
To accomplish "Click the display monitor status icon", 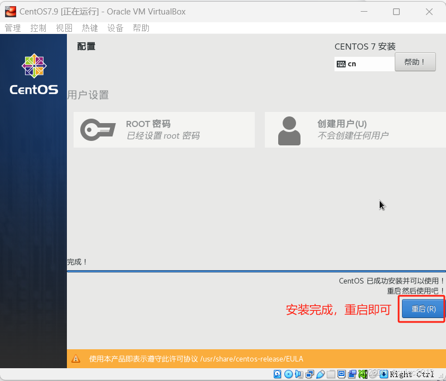I will 341,374.
